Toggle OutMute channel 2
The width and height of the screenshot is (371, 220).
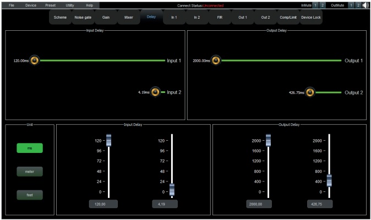click(358, 5)
